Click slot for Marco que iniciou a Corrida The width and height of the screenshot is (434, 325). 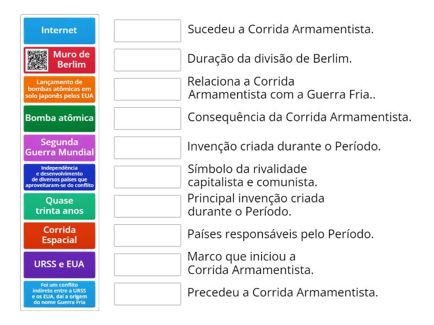click(148, 264)
